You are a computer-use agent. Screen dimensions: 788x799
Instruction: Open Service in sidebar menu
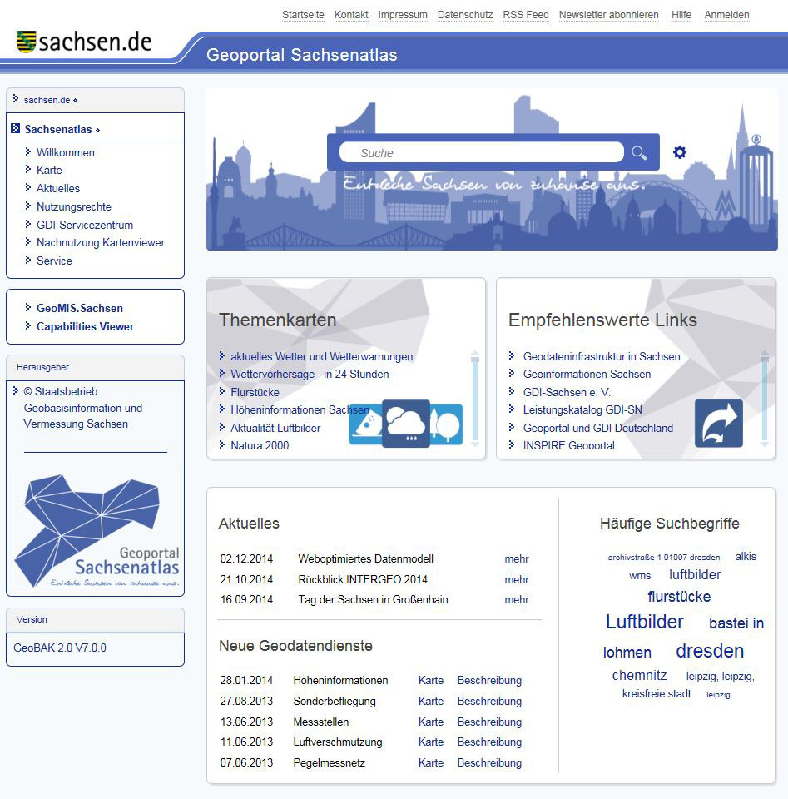pyautogui.click(x=54, y=261)
